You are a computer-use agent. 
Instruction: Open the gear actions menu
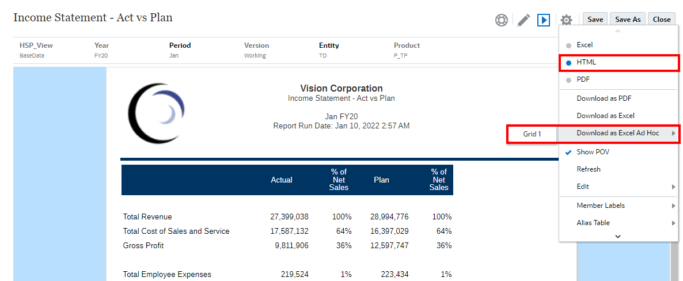566,20
